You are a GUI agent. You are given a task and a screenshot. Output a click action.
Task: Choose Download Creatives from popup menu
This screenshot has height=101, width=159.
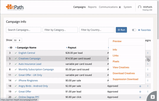coord(124,73)
